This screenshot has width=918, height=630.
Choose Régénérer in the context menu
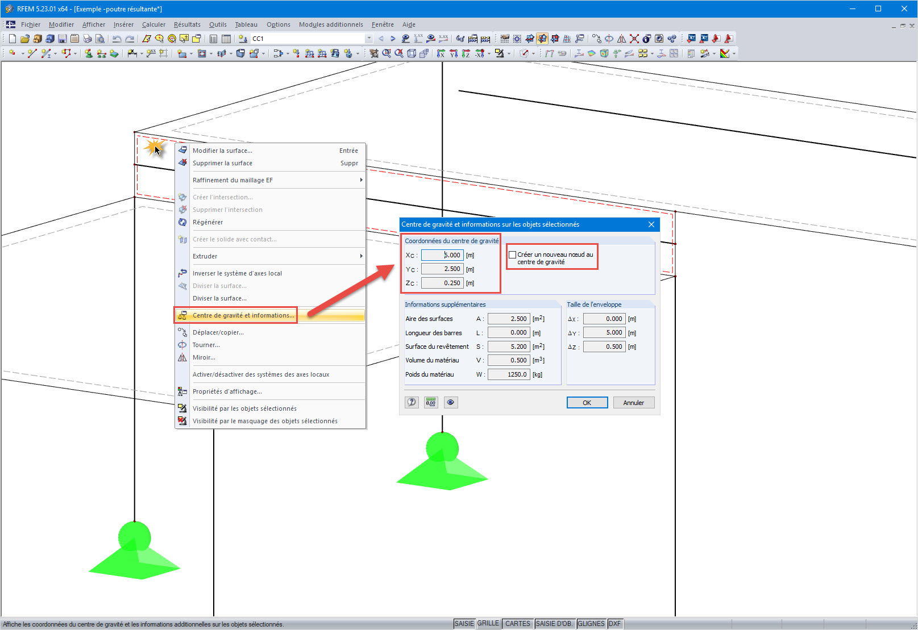point(270,222)
